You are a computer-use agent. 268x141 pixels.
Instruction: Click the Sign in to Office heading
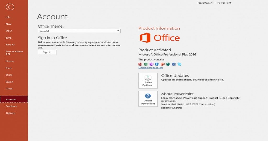click(x=52, y=38)
